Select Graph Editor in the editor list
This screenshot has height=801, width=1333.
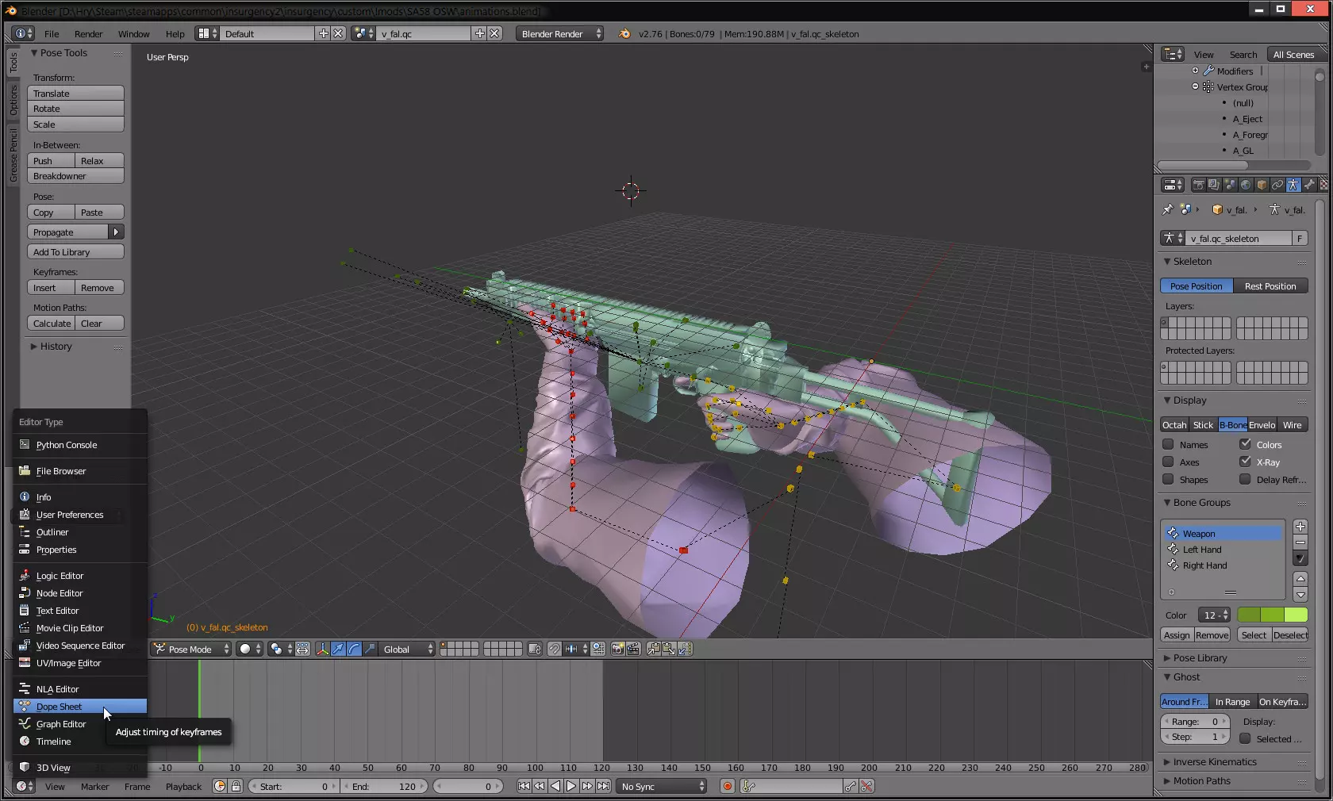(x=60, y=724)
